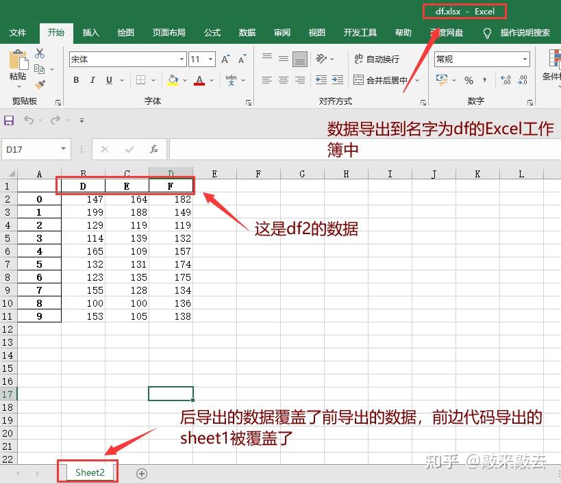Image resolution: width=561 pixels, height=484 pixels.
Task: Open the 插入 ribbon tab
Action: tap(90, 32)
